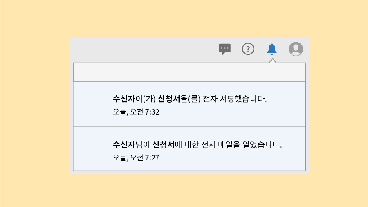Click bold 신청서 in the email-opened notification
Image resolution: width=368 pixels, height=207 pixels.
[163, 144]
